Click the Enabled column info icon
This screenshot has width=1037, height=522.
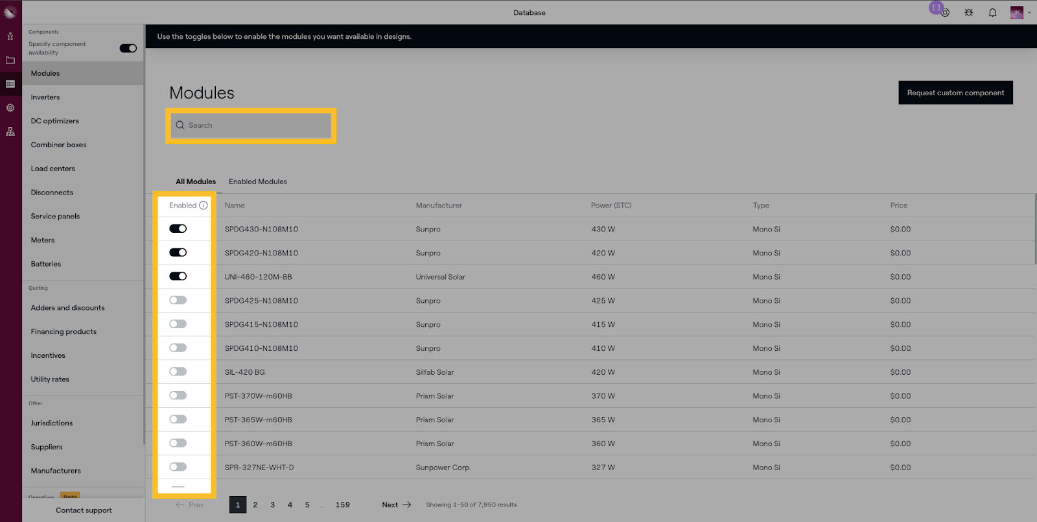[204, 206]
